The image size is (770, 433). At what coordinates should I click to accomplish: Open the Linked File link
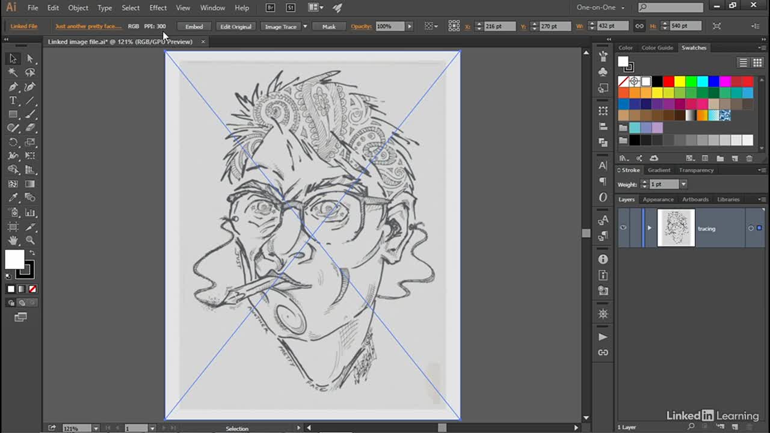(24, 26)
